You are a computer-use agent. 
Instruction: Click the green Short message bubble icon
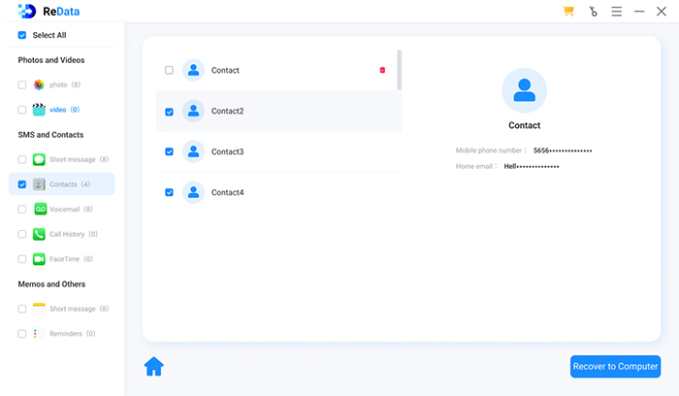pyautogui.click(x=39, y=159)
